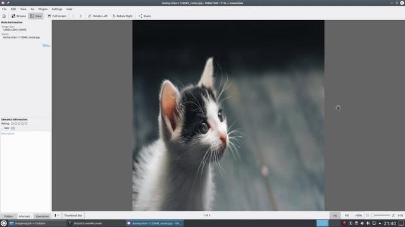Click the 91% zoom value
Screen dimensions: 405x227
pos(401,216)
